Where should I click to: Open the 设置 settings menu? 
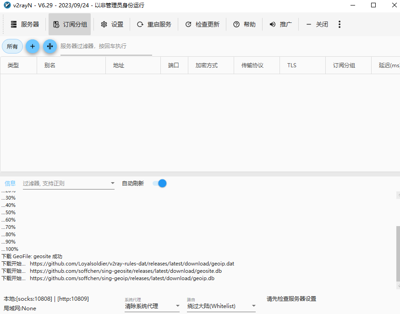pos(112,24)
